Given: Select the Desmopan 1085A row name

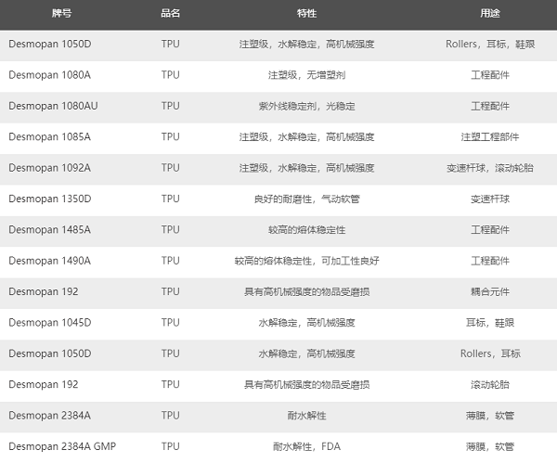Looking at the screenshot, I should (49, 137).
